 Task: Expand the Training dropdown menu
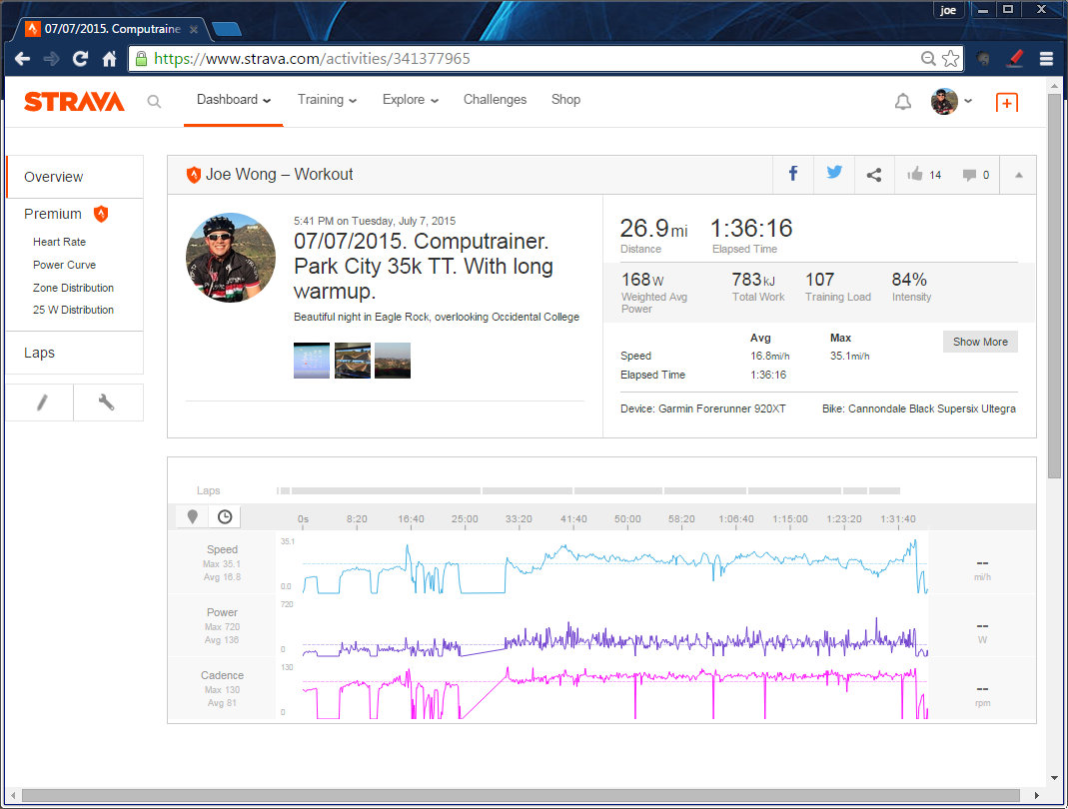(327, 100)
